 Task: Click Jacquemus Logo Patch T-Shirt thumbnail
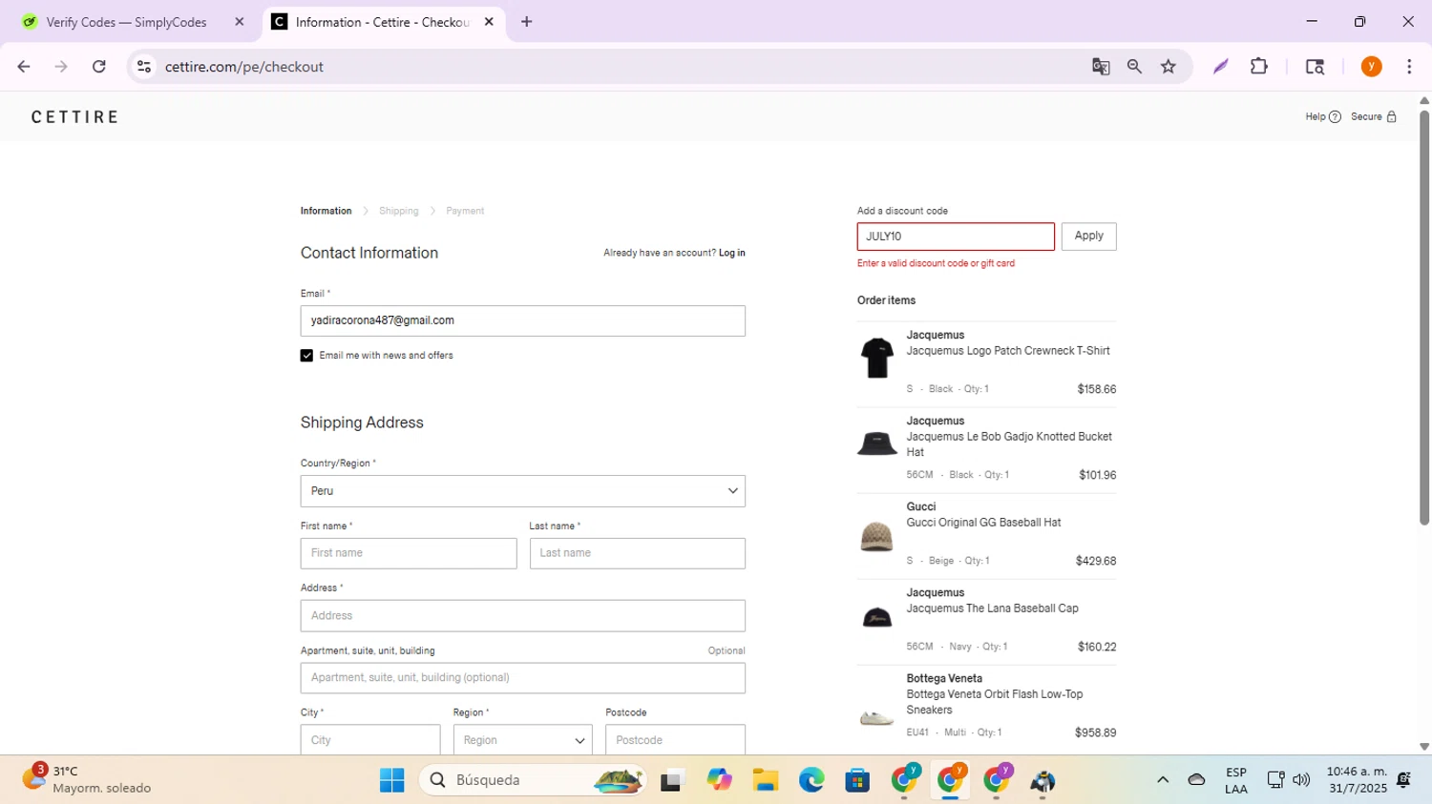877,359
